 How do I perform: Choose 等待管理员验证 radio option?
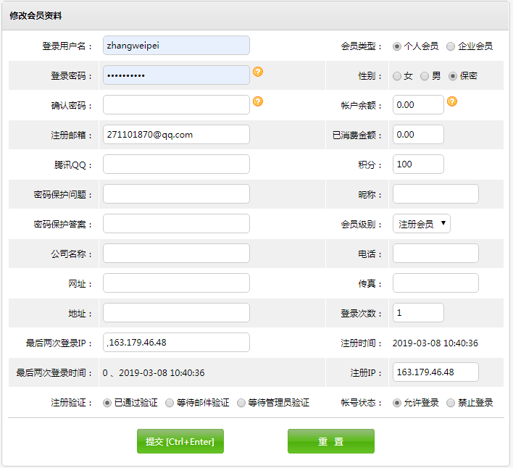241,403
